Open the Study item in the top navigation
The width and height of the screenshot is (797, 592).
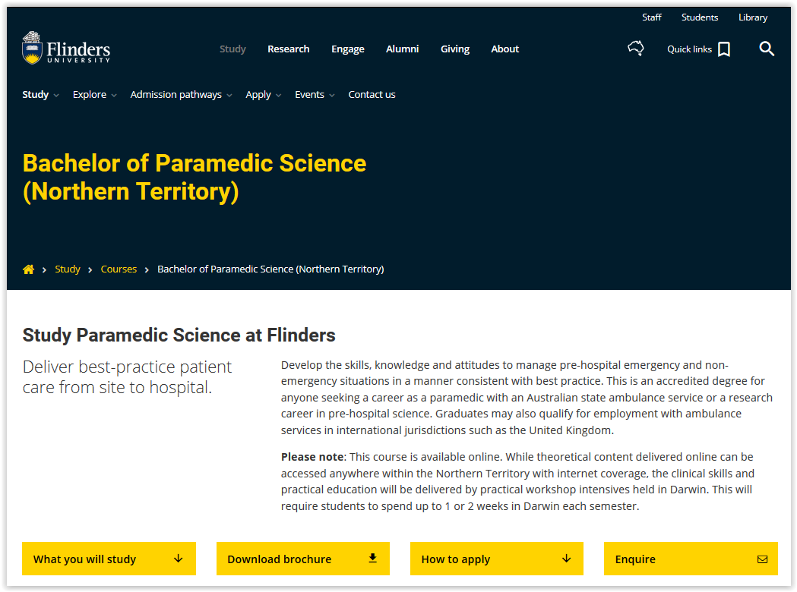click(x=232, y=49)
